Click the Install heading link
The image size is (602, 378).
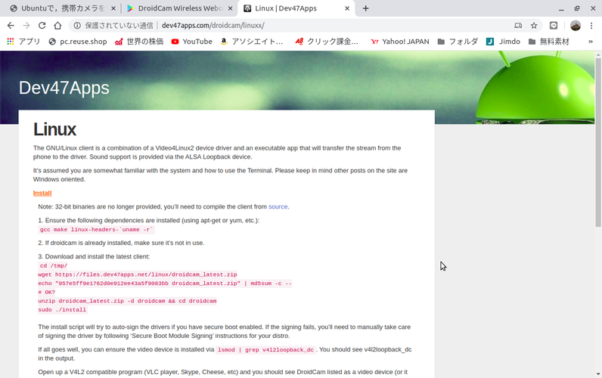coord(42,193)
